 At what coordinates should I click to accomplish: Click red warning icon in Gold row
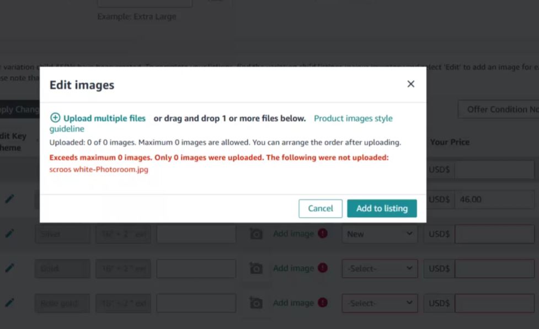pyautogui.click(x=322, y=267)
